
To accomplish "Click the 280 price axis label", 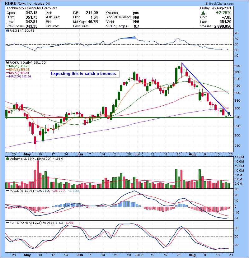I will (237, 146).
